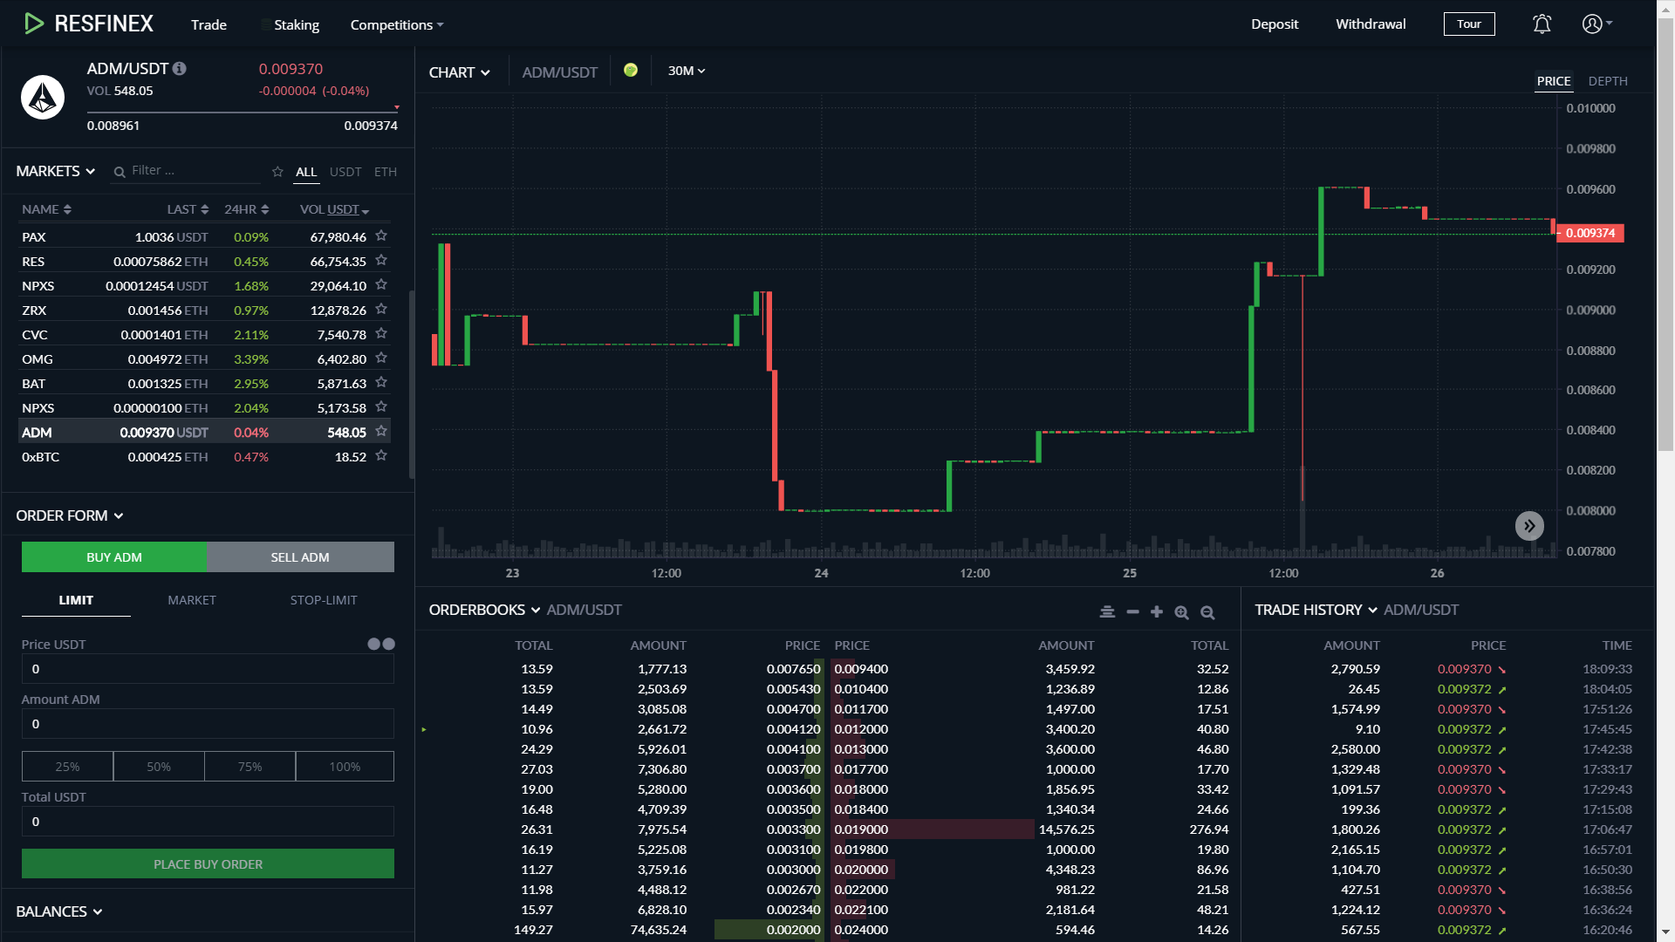Open the CHART panel dropdown
1675x942 pixels.
coord(460,72)
